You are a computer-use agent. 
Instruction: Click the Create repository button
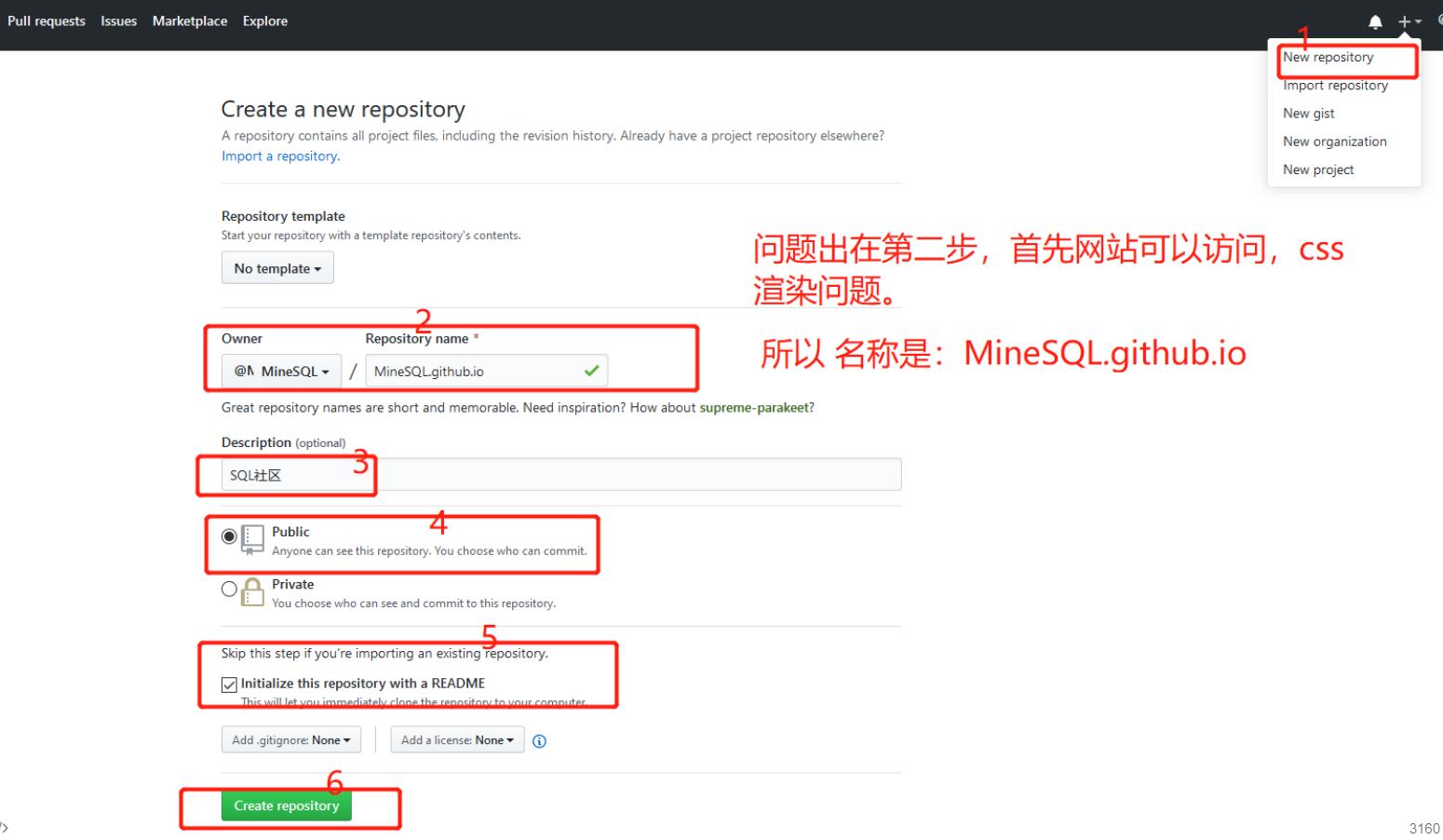287,806
